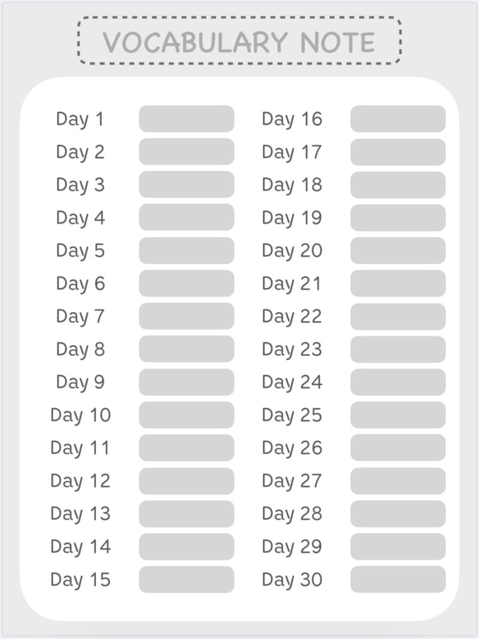Viewport: 479px width, 639px height.
Task: Open the Day 30 link
Action: coord(292,580)
